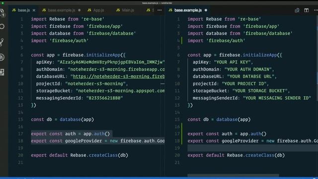This screenshot has width=318, height=179.
Task: Place cursor on highlighted empty line 19
Action: [252, 148]
